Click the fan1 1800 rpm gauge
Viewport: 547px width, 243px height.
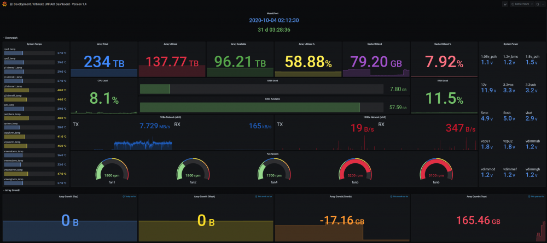pos(112,170)
